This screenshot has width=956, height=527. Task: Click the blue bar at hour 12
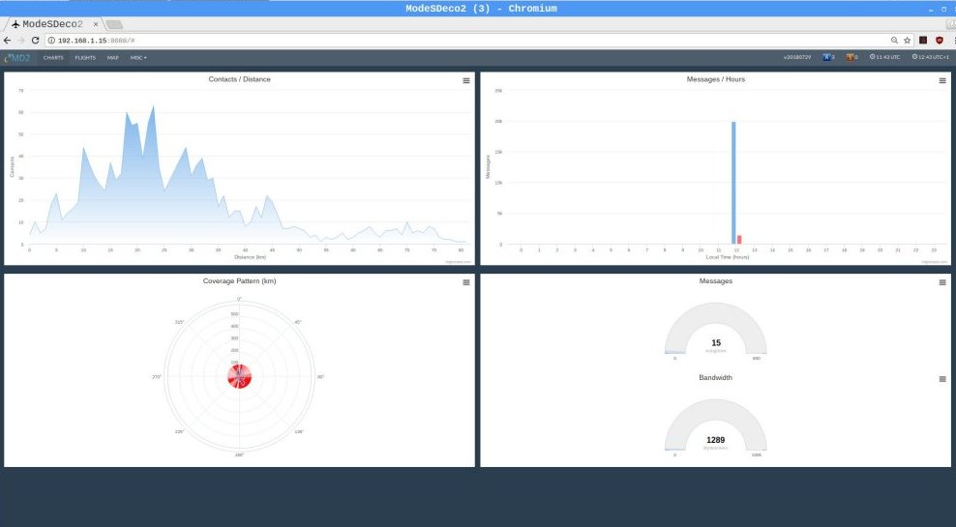[733, 183]
